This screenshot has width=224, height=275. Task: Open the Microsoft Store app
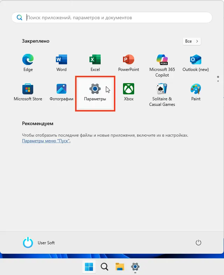click(x=28, y=92)
